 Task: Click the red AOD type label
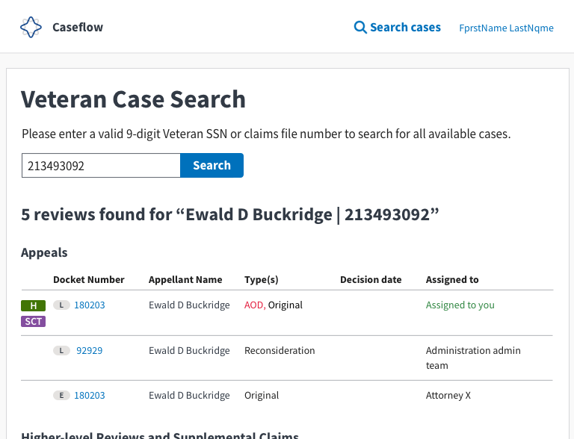point(254,305)
